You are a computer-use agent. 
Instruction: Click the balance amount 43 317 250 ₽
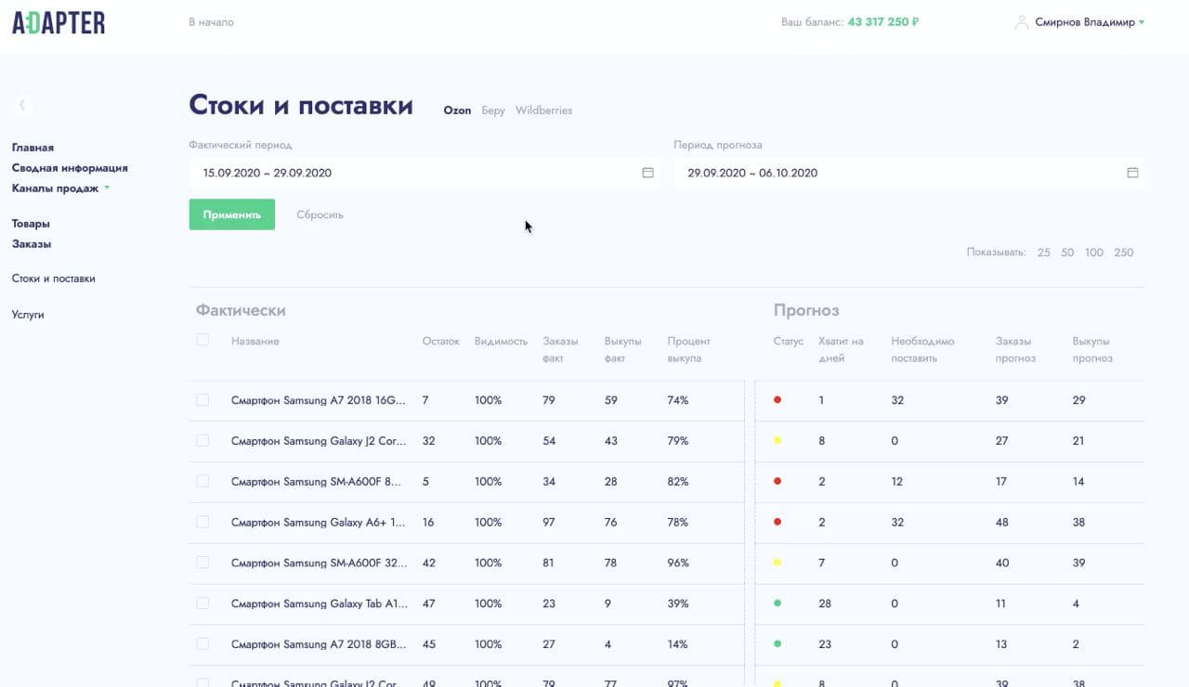click(883, 22)
